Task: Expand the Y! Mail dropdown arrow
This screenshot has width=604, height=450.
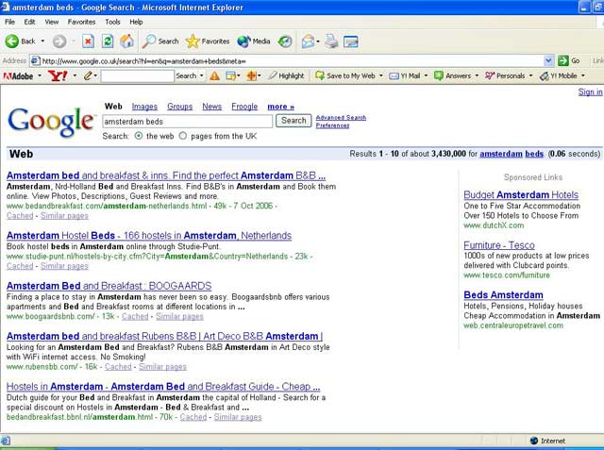Action: point(426,75)
